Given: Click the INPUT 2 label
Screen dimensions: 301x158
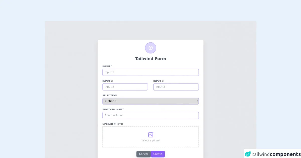Looking at the screenshot, I should tap(108, 81).
